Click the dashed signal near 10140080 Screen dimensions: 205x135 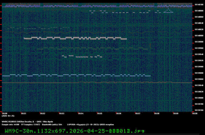[123, 12]
